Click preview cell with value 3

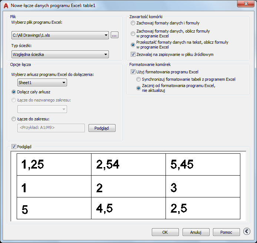tap(203, 186)
